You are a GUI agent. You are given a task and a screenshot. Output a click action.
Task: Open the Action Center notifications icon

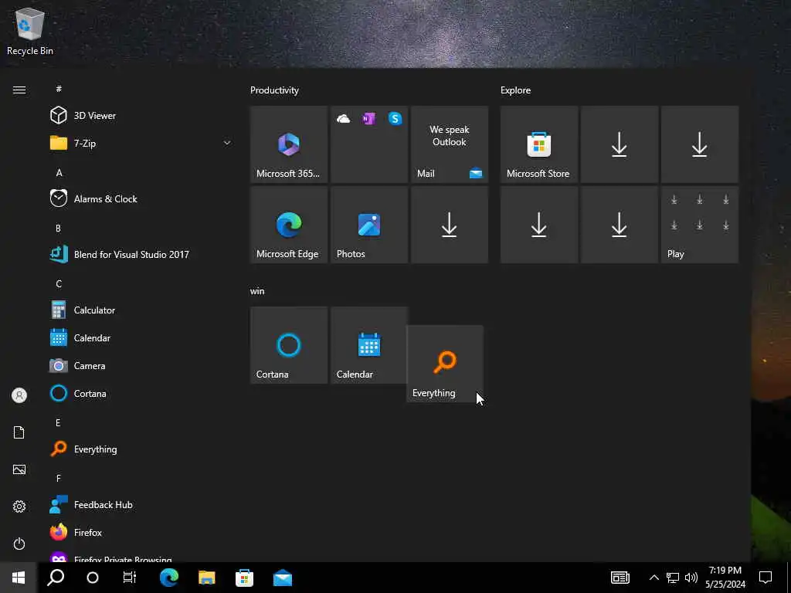[x=766, y=578]
